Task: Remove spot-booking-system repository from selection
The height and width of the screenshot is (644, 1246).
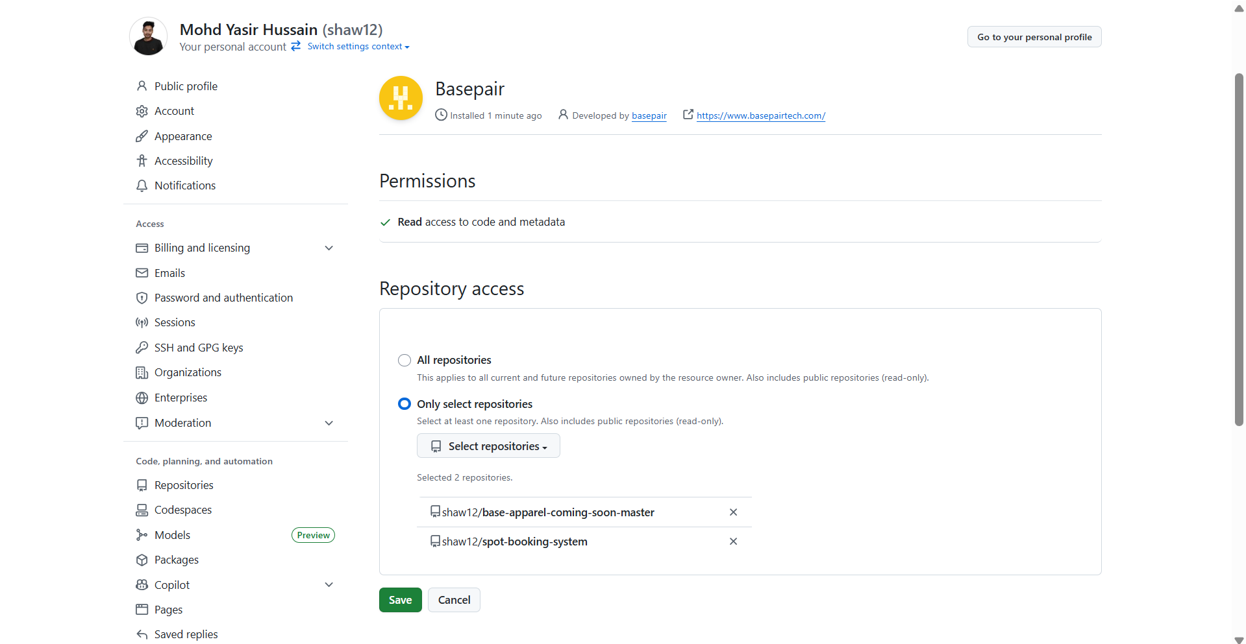Action: 733,542
